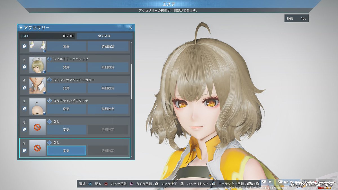Click 変更 on the highlighted slot 9
Viewport: 338px width, 190px height.
click(x=66, y=150)
